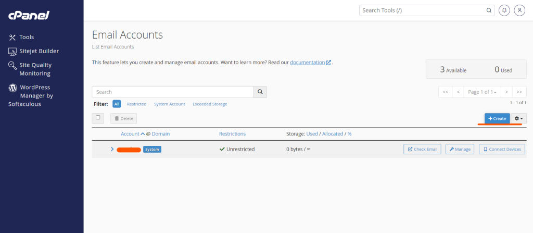Tick the select-all accounts checkbox
Viewport: 533px width, 233px height.
[98, 118]
